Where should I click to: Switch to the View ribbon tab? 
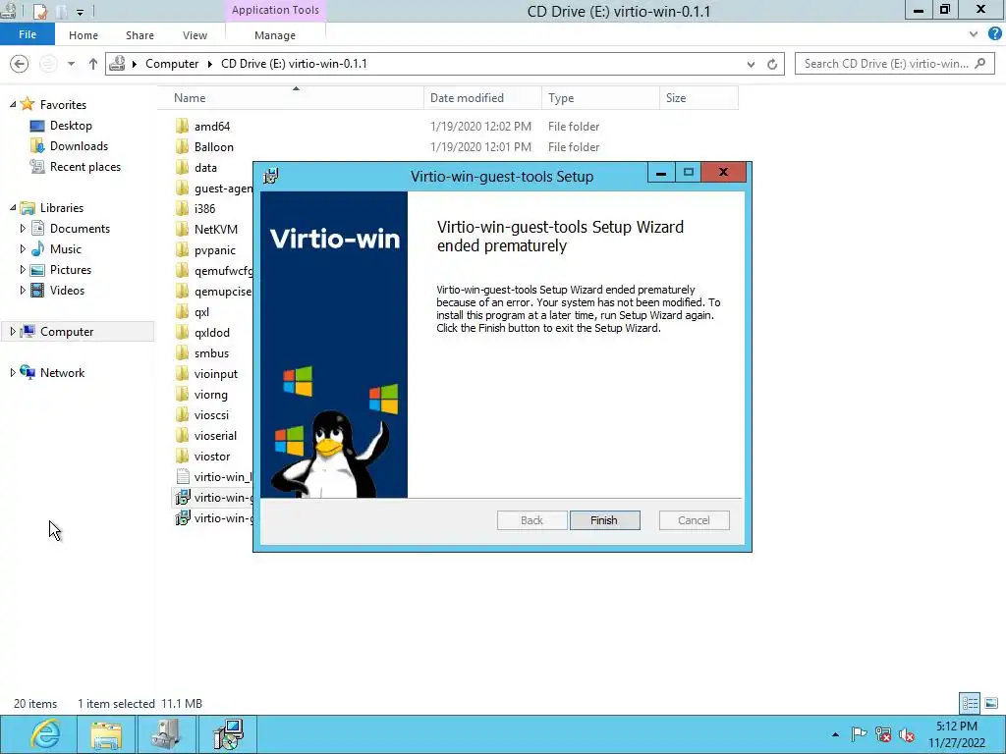(x=195, y=35)
